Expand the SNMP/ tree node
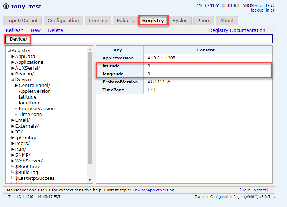Image resolution: width=287 pixels, height=207 pixels. pos(13,155)
